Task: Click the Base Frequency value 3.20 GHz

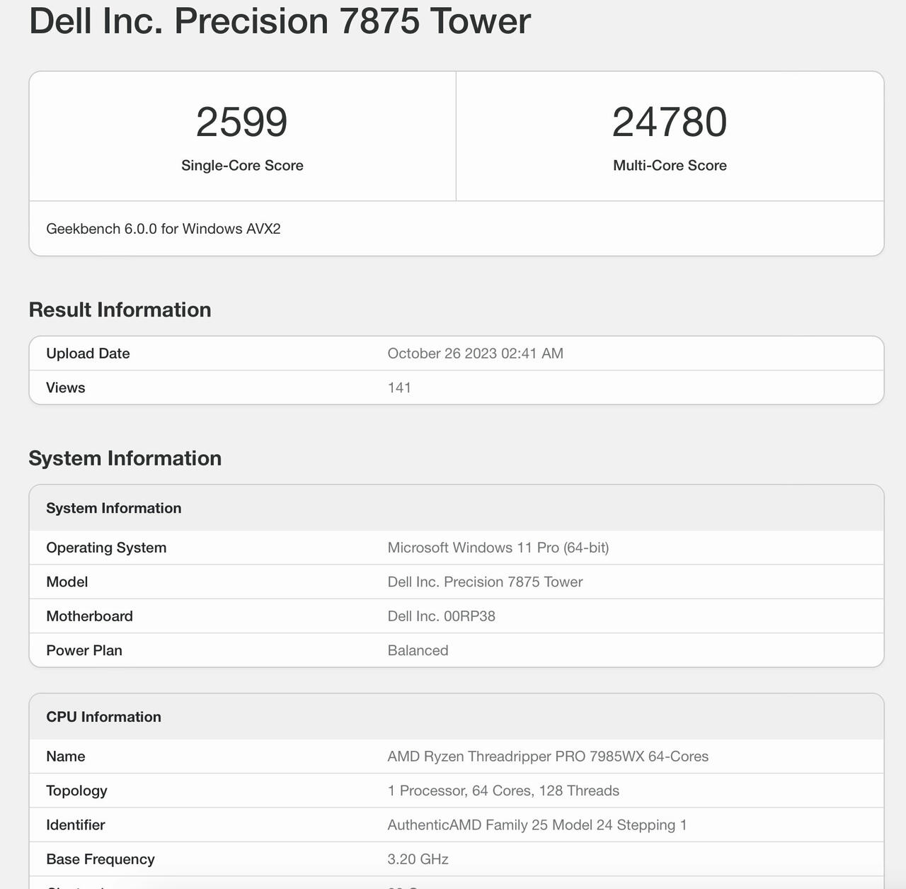Action: [418, 859]
